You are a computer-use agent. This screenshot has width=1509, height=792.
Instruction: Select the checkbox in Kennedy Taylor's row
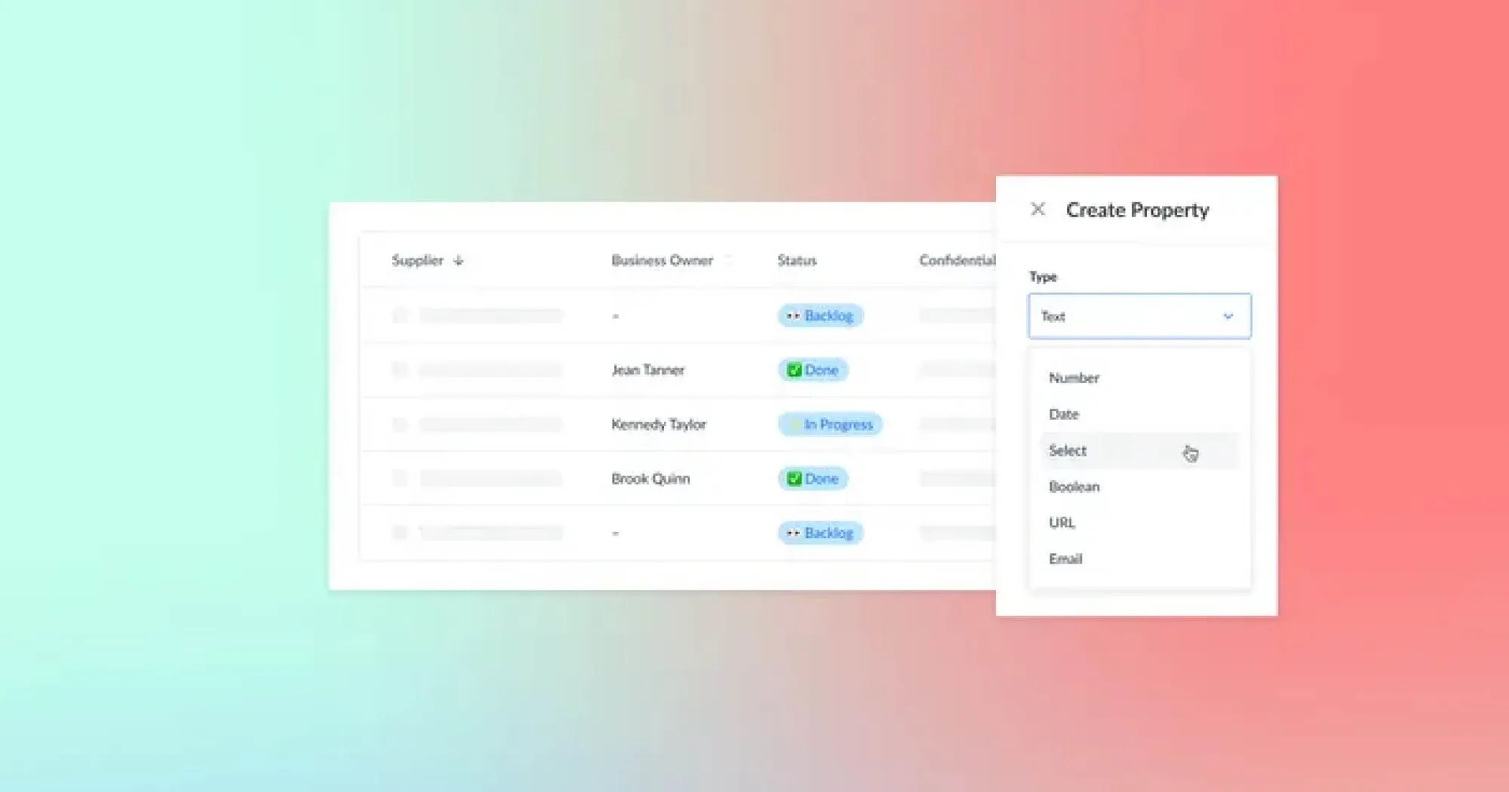pyautogui.click(x=400, y=424)
